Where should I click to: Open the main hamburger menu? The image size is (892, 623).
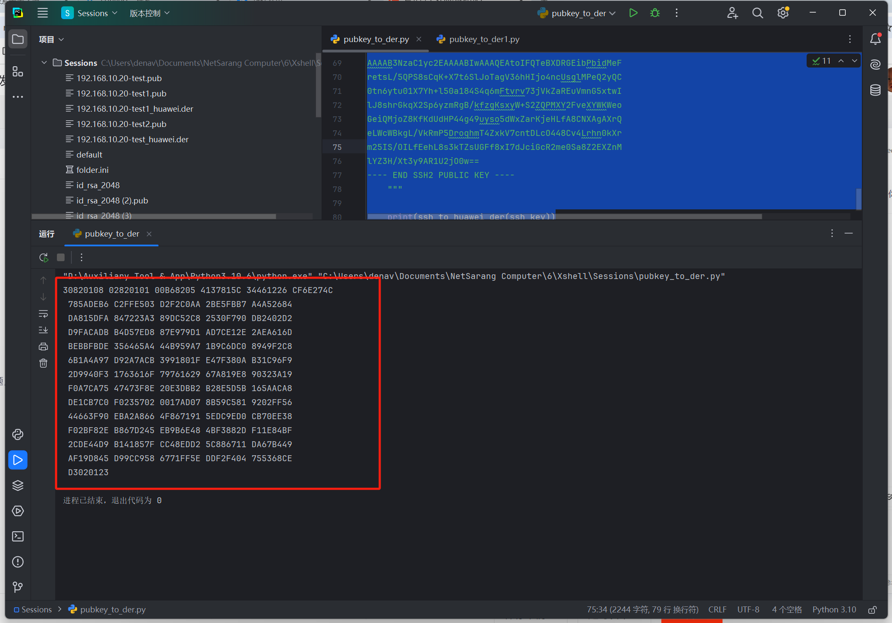pyautogui.click(x=42, y=13)
